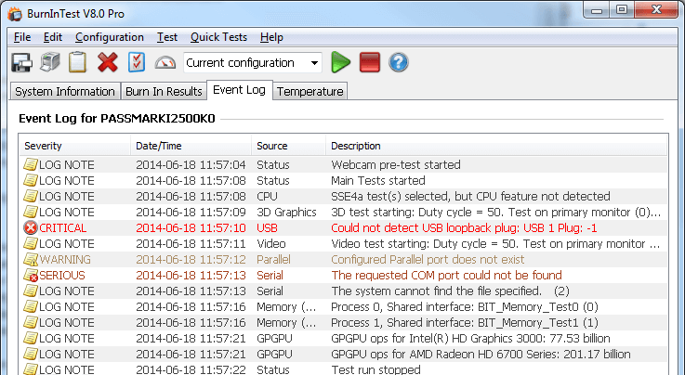Click the red X clear results icon
The width and height of the screenshot is (685, 375).
108,62
